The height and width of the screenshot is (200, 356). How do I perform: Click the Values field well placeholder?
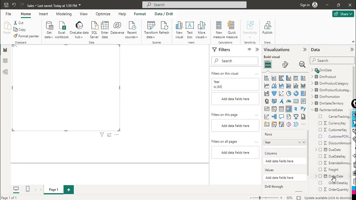[x=285, y=177]
